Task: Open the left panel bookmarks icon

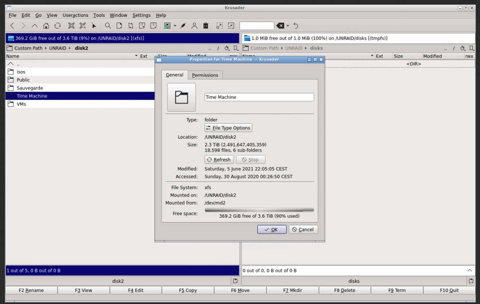Action: coord(236,48)
